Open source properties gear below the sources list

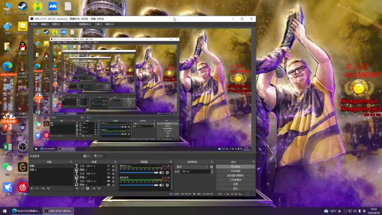87,188
